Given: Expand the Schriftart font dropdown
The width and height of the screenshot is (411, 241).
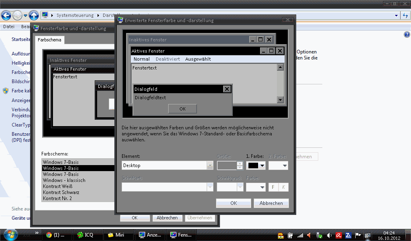Looking at the screenshot, I should pos(167,187).
